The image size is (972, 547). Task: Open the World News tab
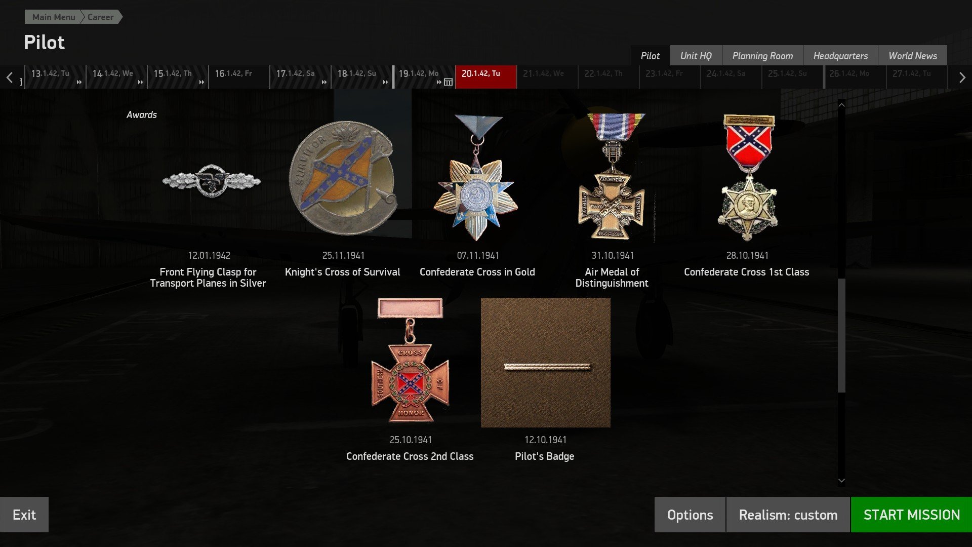coord(912,56)
